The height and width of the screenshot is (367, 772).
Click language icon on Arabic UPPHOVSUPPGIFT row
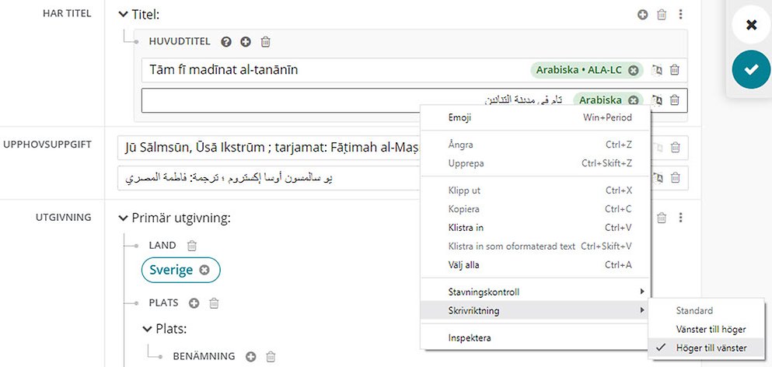657,178
